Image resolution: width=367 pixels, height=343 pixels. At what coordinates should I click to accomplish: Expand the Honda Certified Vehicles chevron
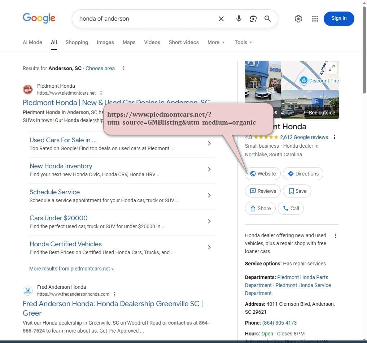(209, 247)
